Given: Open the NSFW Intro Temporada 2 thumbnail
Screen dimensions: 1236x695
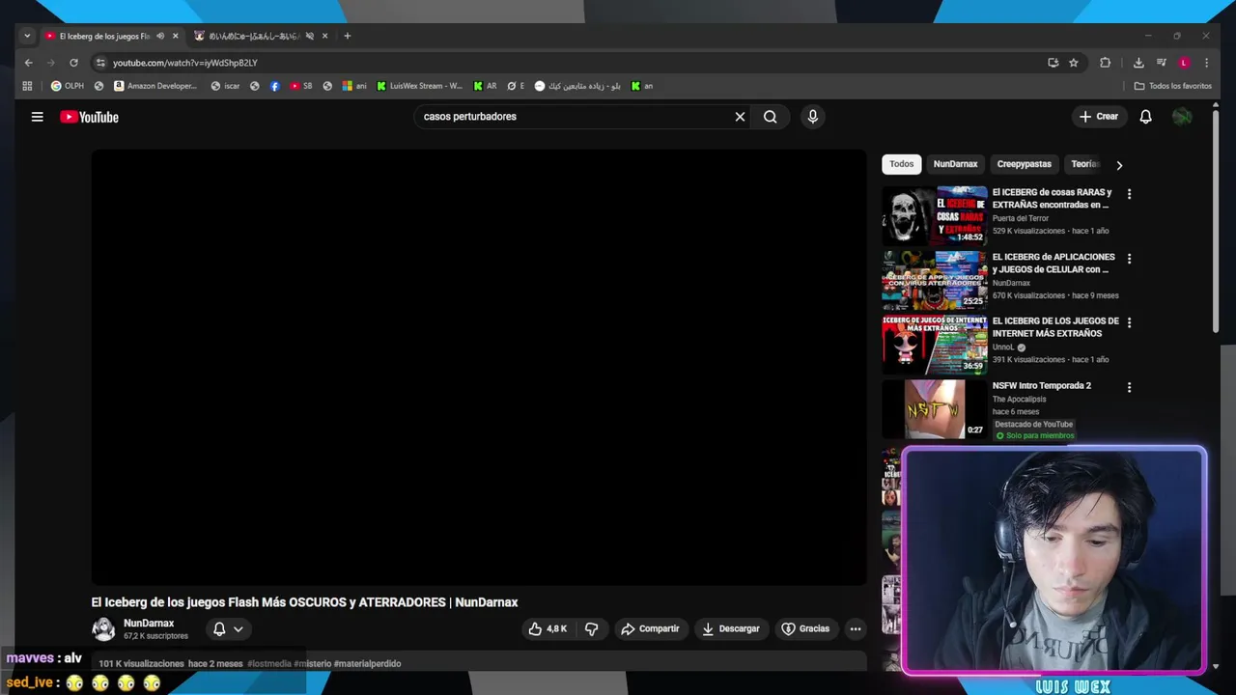Looking at the screenshot, I should coord(935,409).
